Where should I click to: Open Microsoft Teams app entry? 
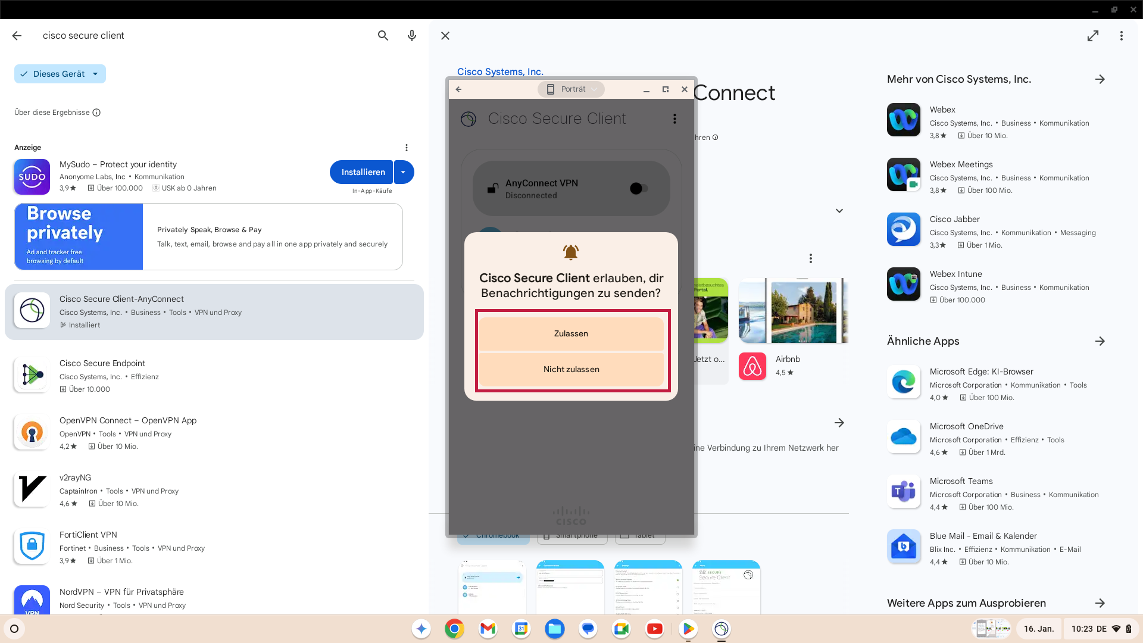click(997, 494)
